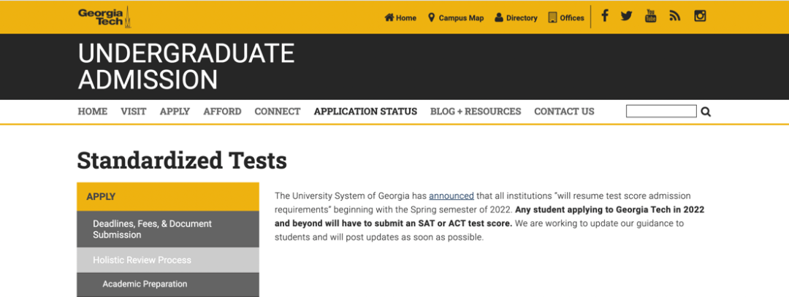Open APPLICATION STATUS menu item
Viewport: 789px width, 297px height.
[365, 112]
